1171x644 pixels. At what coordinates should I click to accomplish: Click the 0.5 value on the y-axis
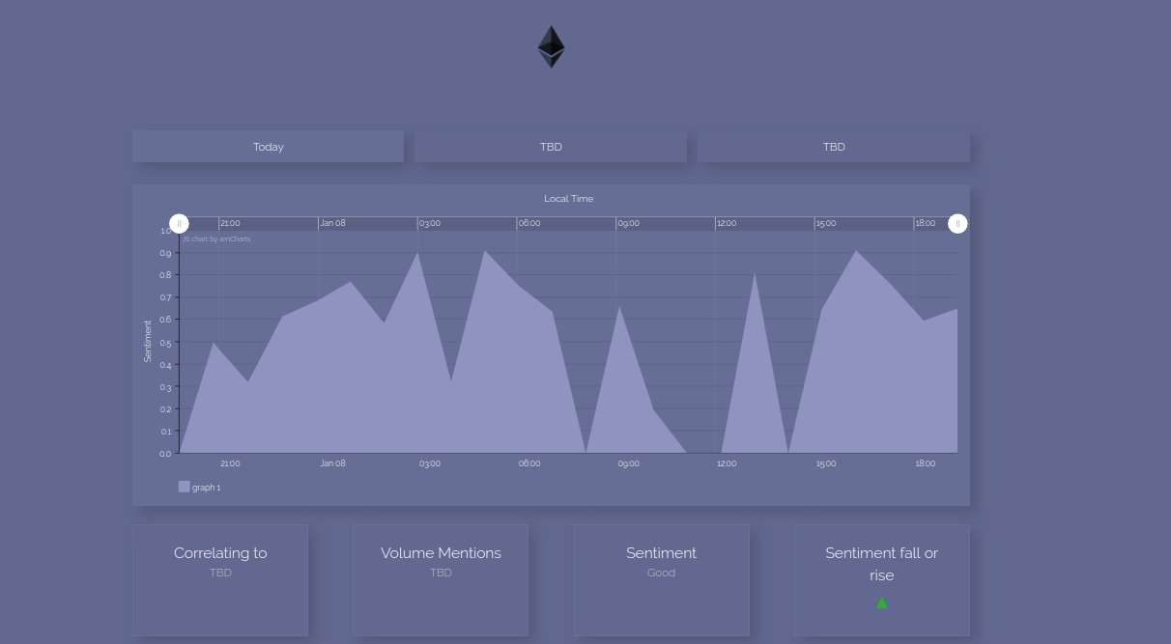coord(165,343)
